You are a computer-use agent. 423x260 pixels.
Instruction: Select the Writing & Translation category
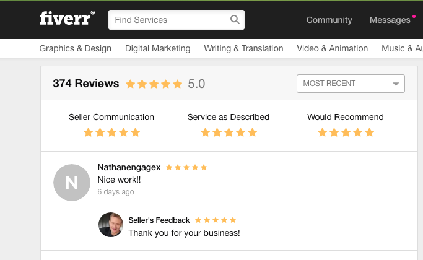click(x=243, y=48)
